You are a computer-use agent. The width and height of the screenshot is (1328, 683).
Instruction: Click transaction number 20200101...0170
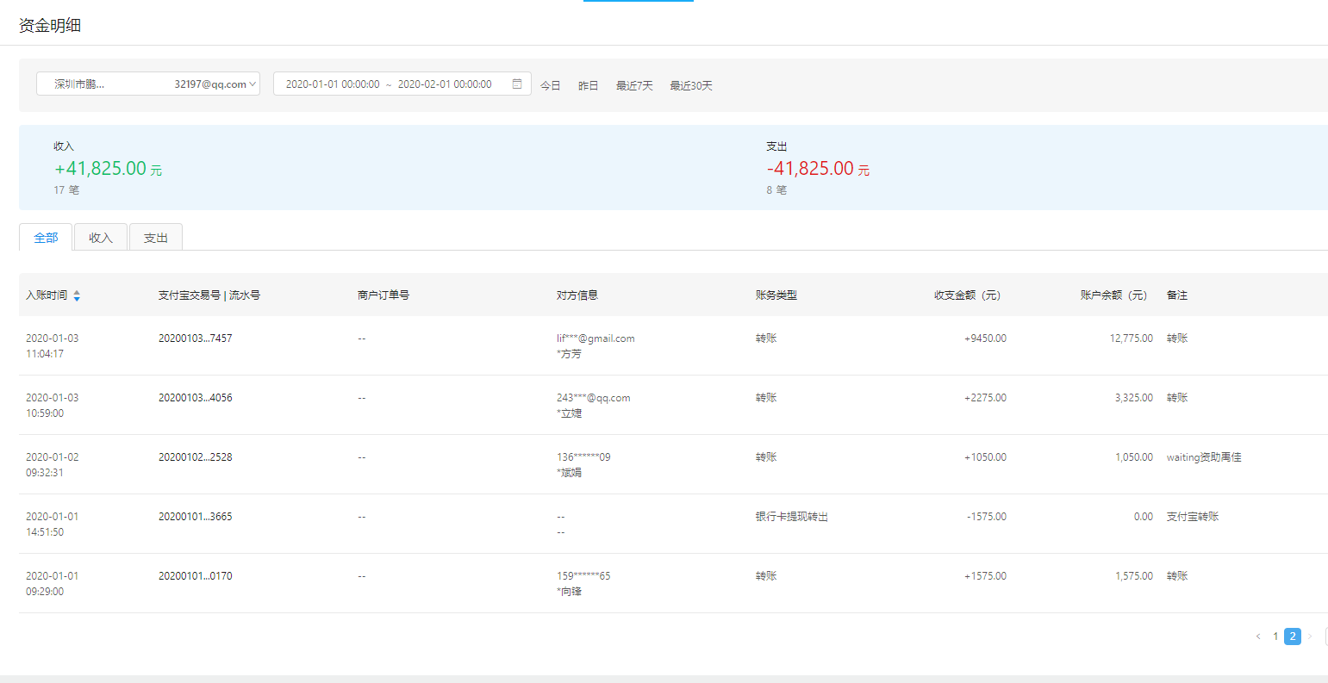pyautogui.click(x=195, y=576)
